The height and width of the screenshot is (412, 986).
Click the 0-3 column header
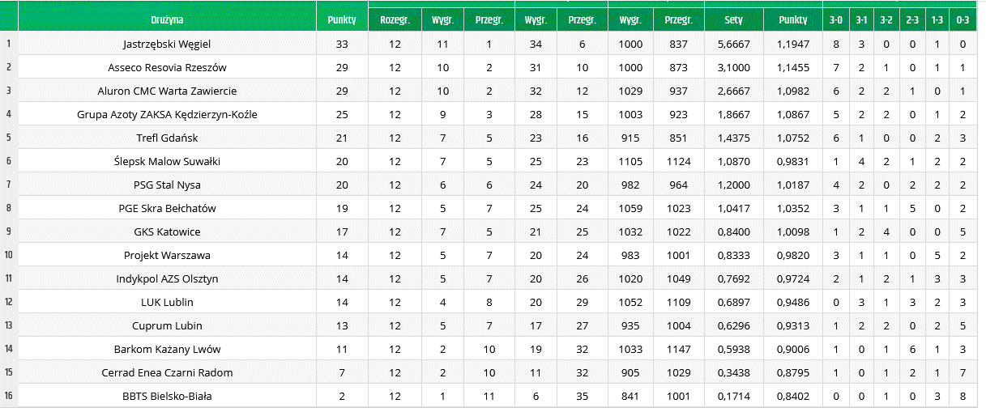click(962, 19)
